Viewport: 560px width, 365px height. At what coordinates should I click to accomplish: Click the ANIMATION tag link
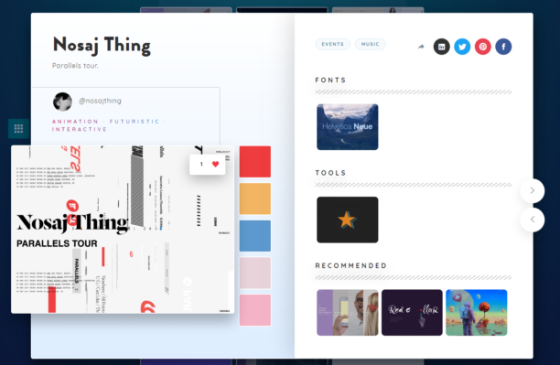tap(75, 122)
